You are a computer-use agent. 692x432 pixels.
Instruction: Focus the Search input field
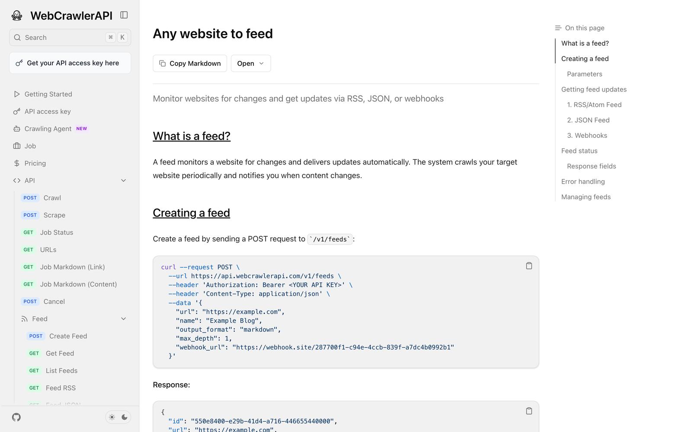coord(70,38)
